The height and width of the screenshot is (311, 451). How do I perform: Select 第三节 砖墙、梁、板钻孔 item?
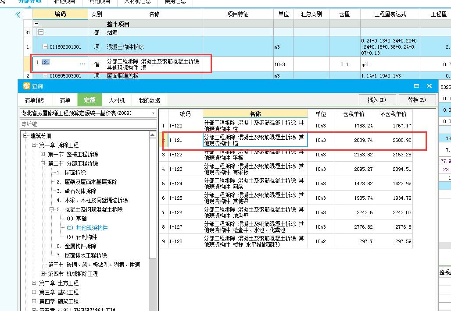(94, 265)
